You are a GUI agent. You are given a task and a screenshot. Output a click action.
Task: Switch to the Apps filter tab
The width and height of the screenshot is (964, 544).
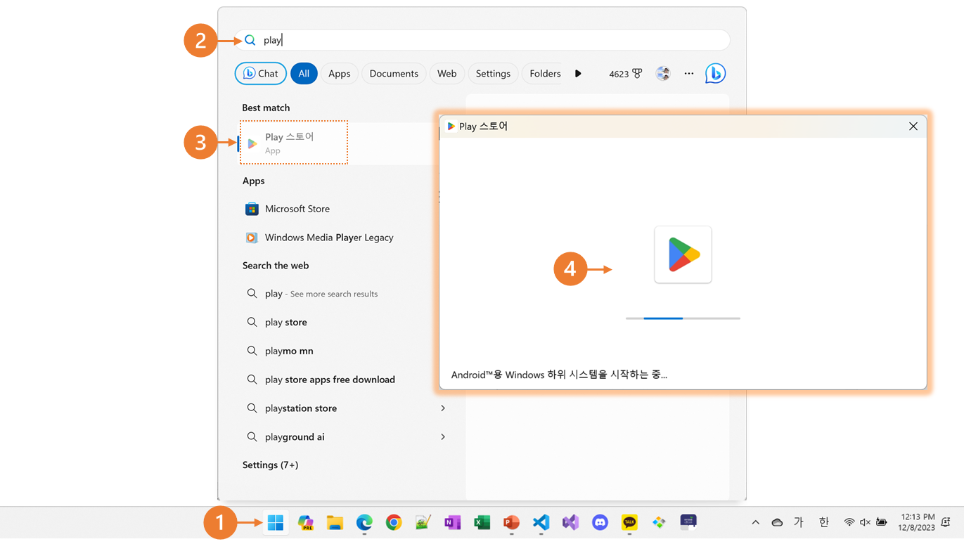339,73
